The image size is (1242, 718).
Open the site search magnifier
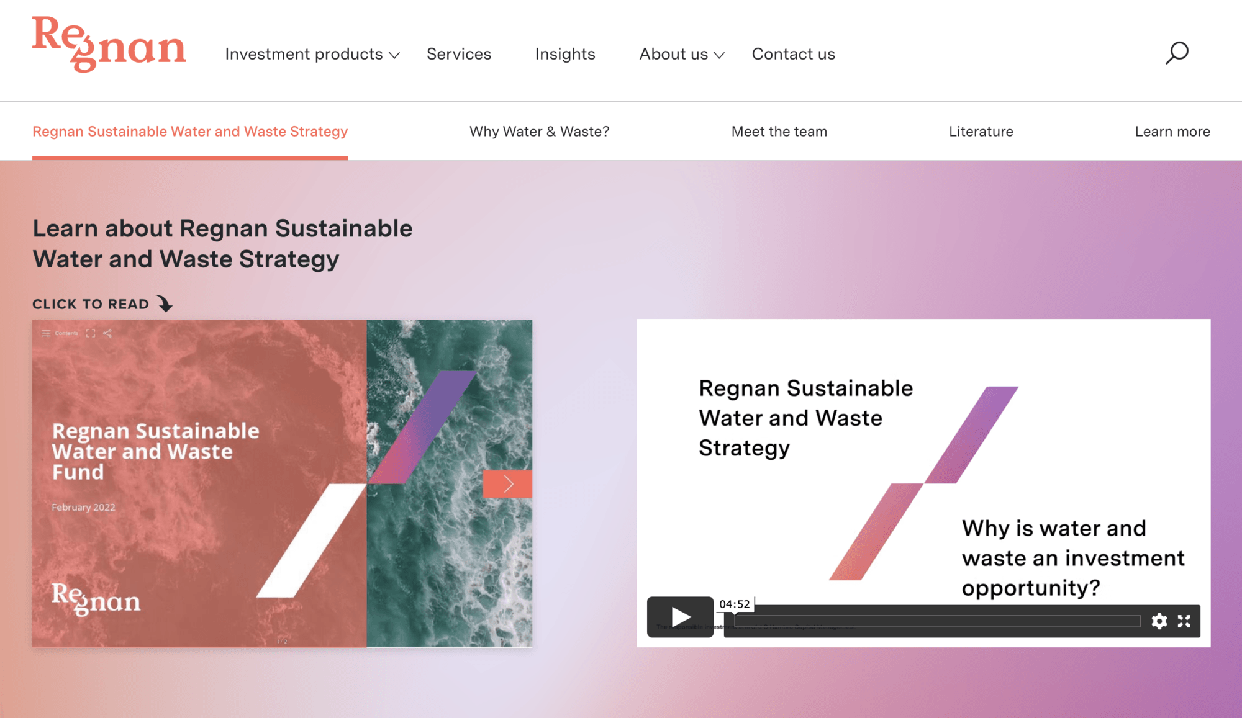pos(1177,53)
